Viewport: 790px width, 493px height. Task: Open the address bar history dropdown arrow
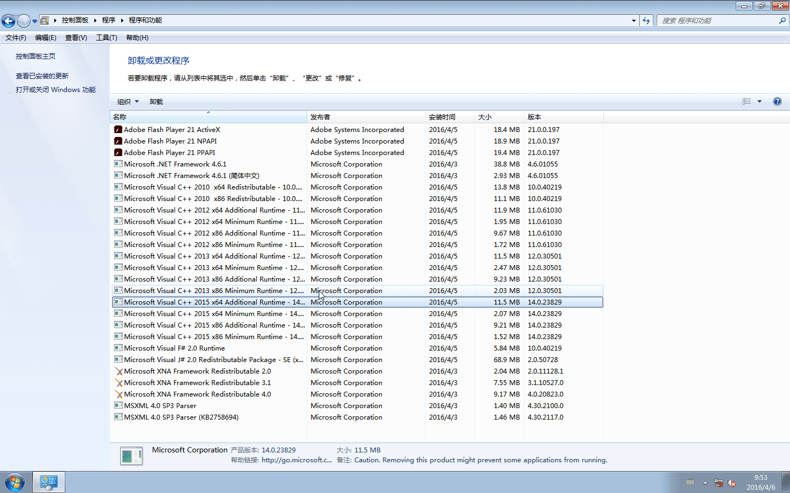click(634, 21)
